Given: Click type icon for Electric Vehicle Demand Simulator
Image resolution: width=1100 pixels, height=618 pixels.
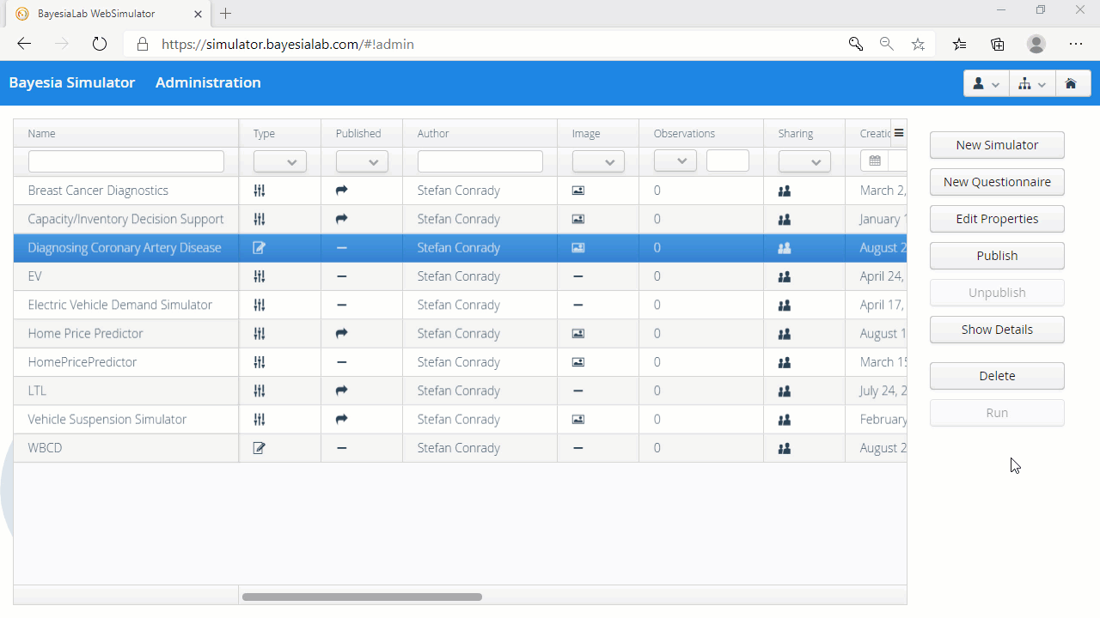Looking at the screenshot, I should 260,305.
